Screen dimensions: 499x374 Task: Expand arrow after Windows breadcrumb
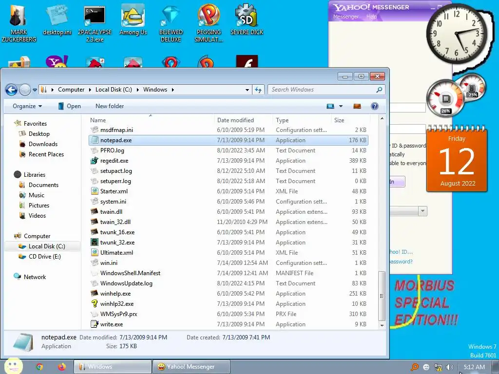pyautogui.click(x=173, y=90)
